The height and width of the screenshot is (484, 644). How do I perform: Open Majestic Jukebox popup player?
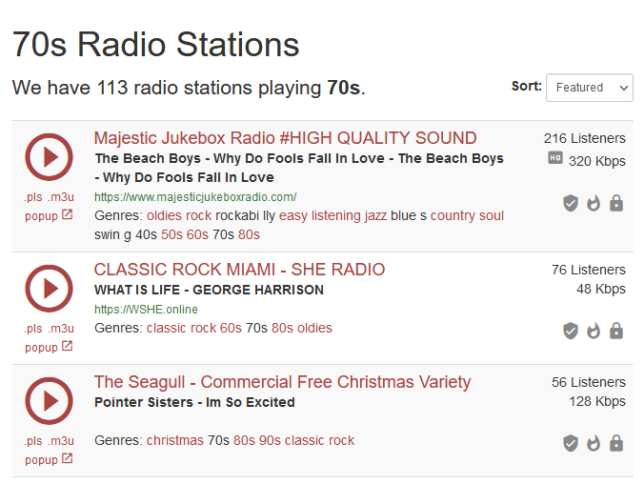tap(49, 215)
